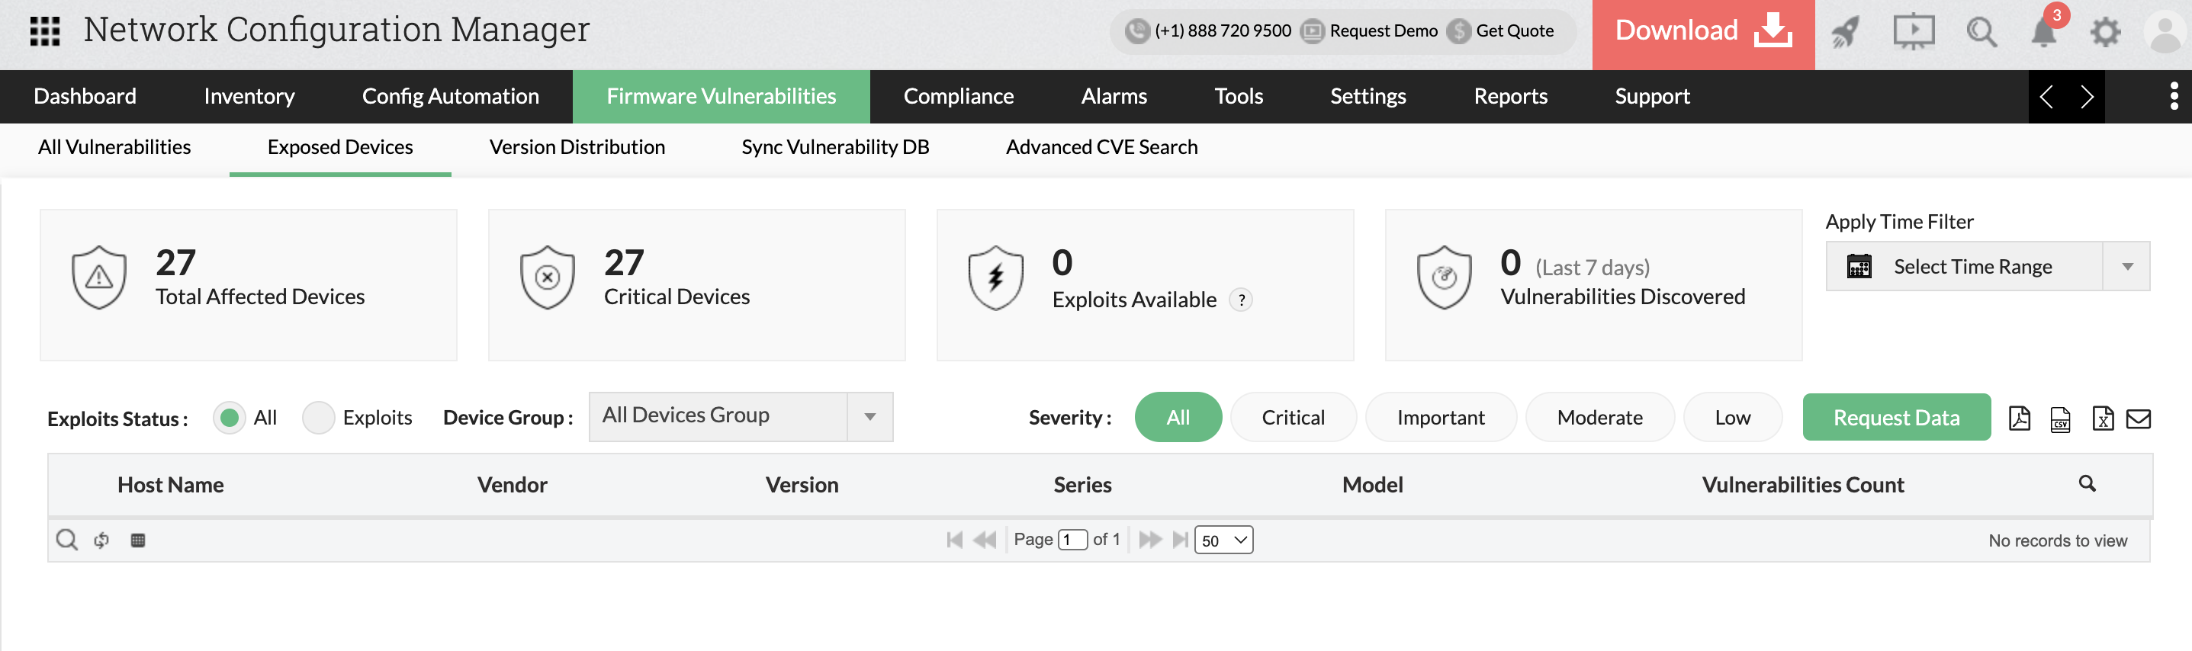
Task: Click the Critical Devices shield icon
Action: tap(547, 277)
